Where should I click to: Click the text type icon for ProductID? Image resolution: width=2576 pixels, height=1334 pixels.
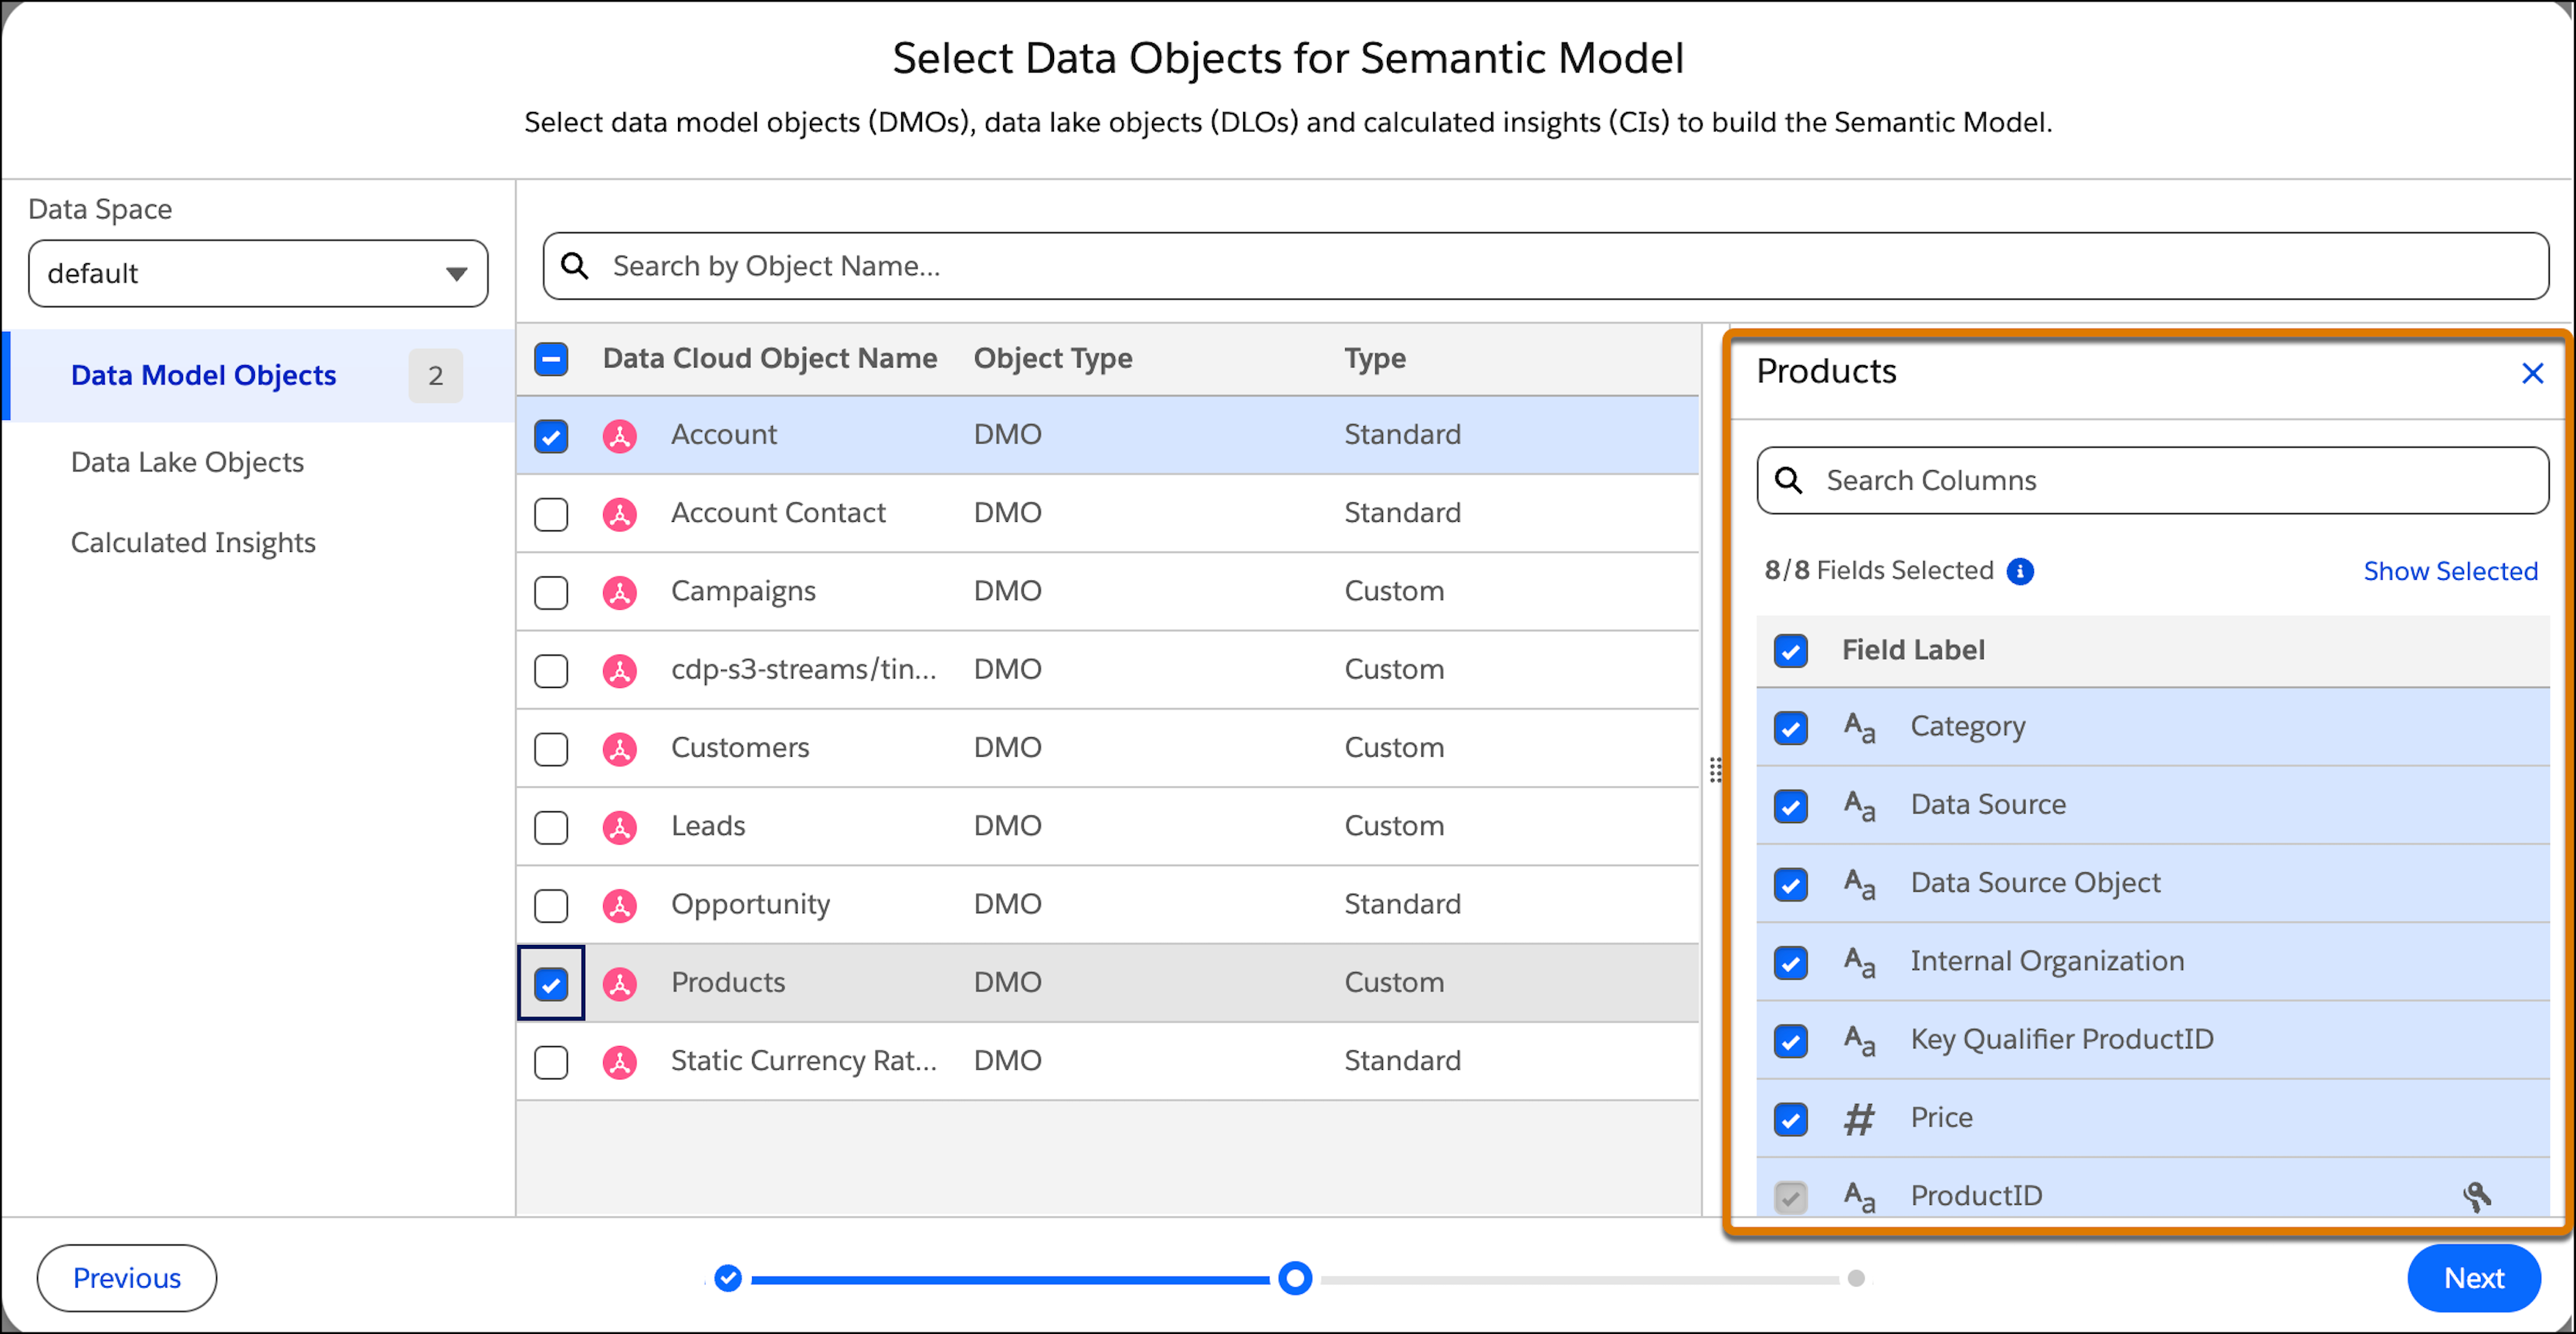[x=1859, y=1196]
